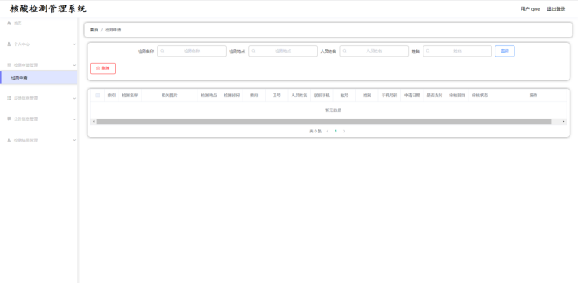Open the 公告信息管理 menu
The image size is (578, 284).
(39, 119)
